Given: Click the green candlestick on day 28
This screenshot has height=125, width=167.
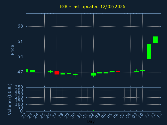Looking at the screenshot, I should coord(63,74).
